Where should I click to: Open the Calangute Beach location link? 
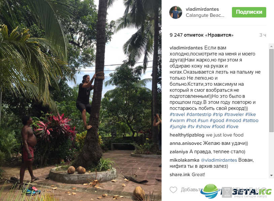tap(205, 15)
